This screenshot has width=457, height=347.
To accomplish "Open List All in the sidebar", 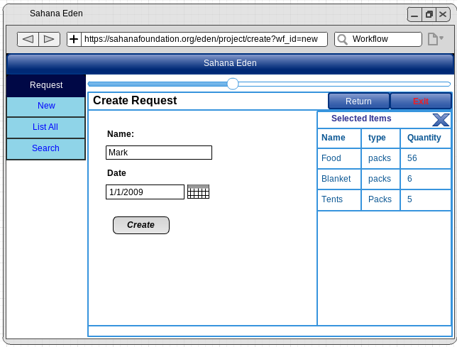I will click(x=46, y=128).
